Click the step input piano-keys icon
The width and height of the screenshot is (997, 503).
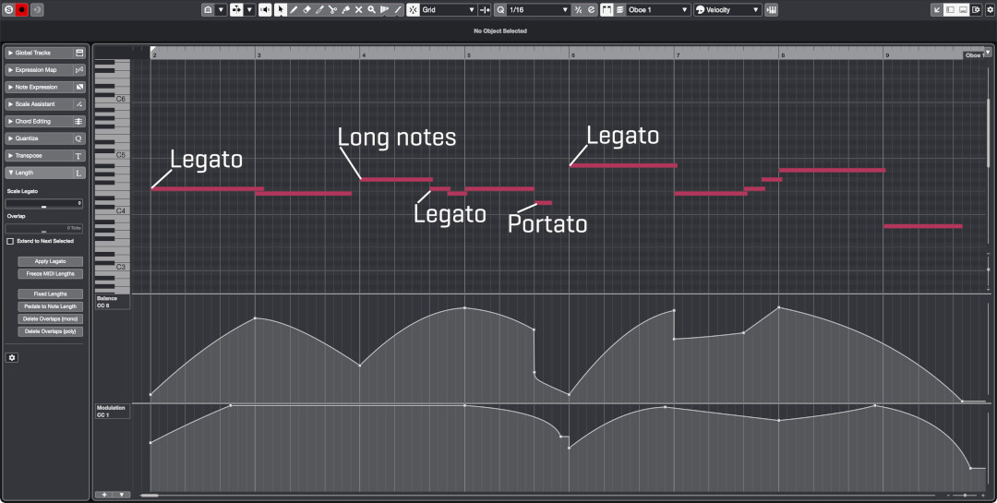pyautogui.click(x=771, y=10)
